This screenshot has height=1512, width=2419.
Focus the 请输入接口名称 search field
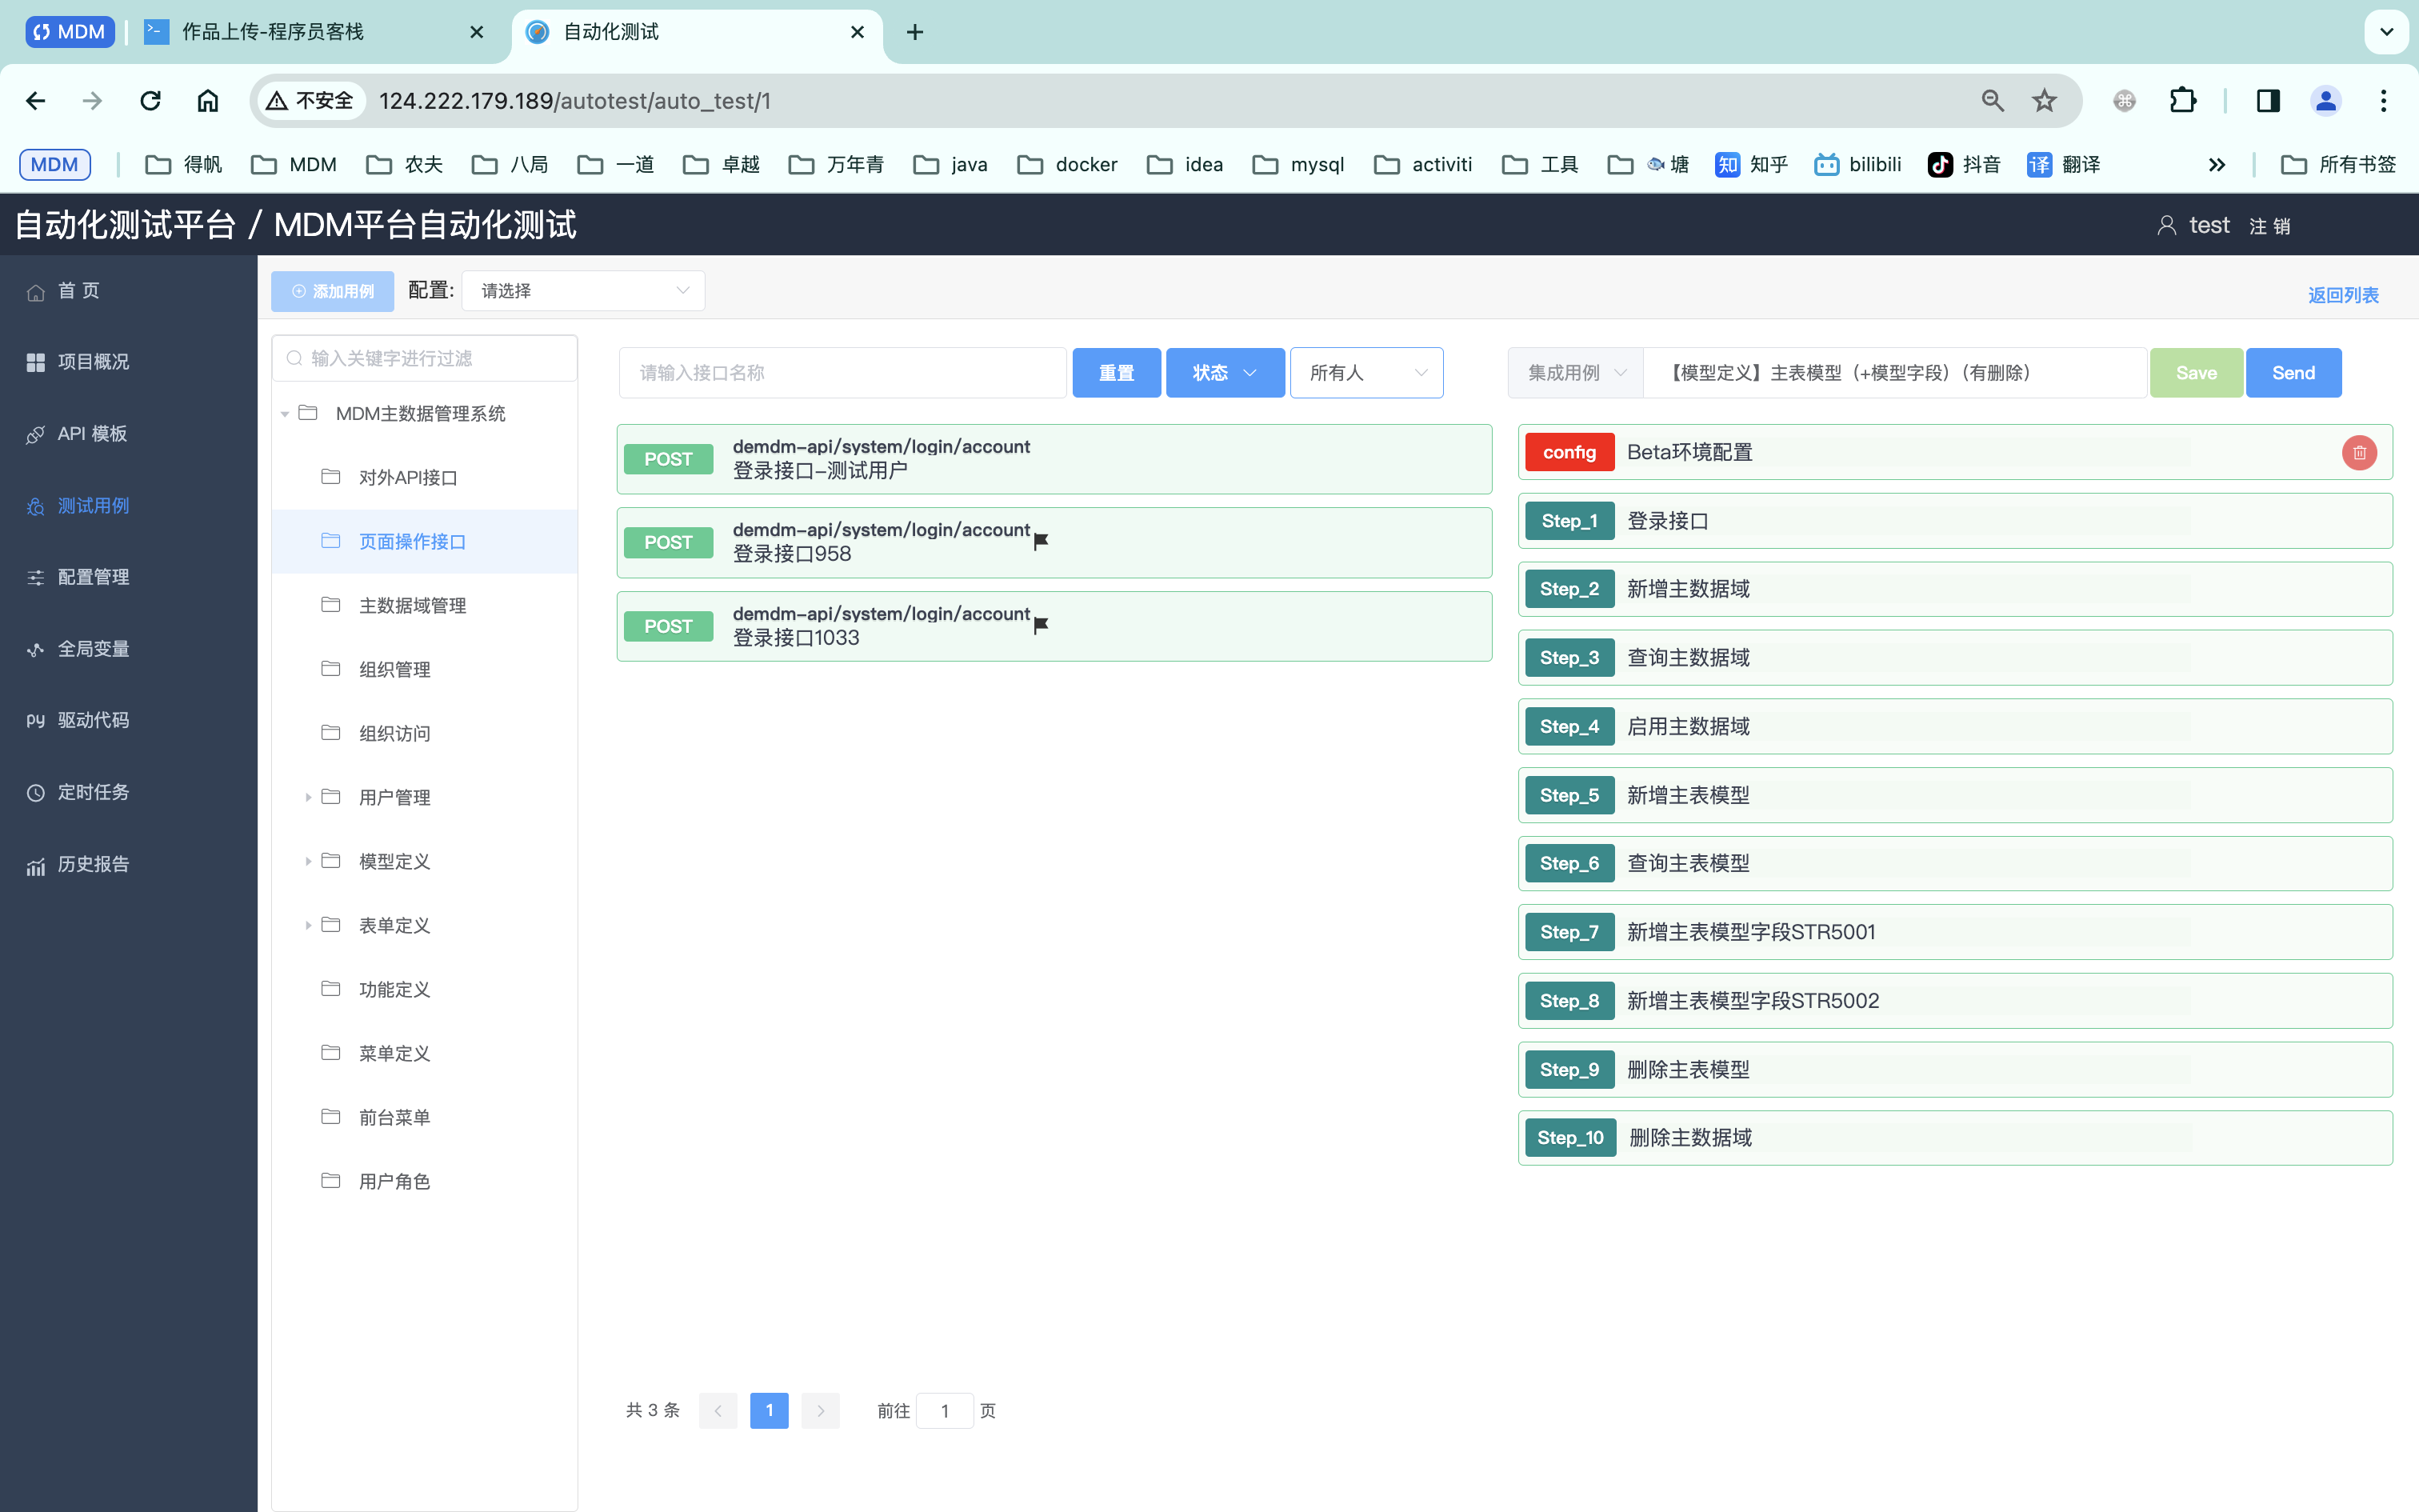(842, 373)
